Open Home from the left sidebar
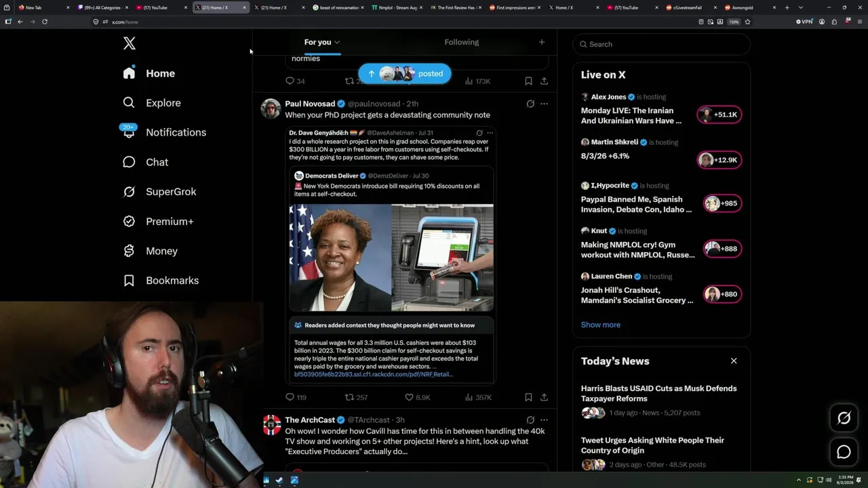The height and width of the screenshot is (488, 868). point(149,73)
